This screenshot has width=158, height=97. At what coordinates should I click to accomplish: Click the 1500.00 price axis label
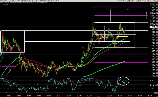click(x=154, y=54)
